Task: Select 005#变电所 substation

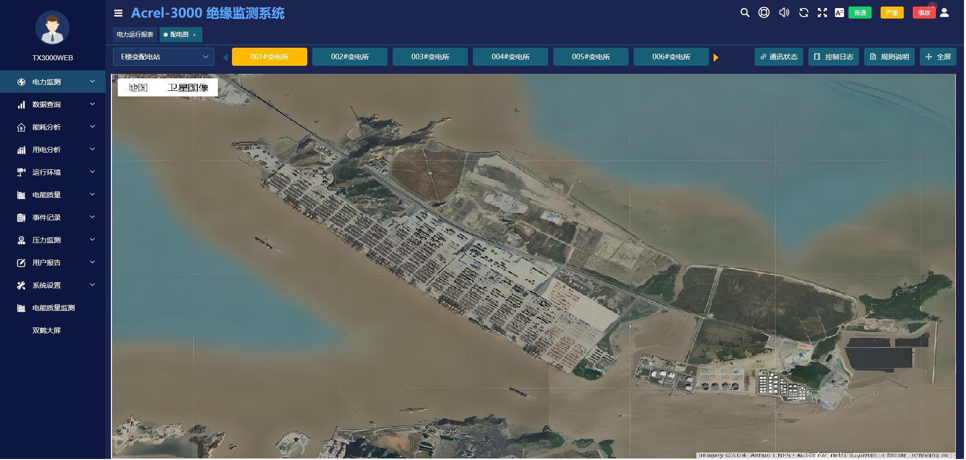Action: click(591, 57)
